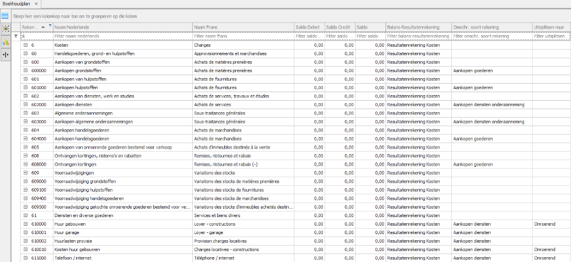Sort by Uitsplitsen naar column header
571x262 pixels.
[x=552, y=27]
